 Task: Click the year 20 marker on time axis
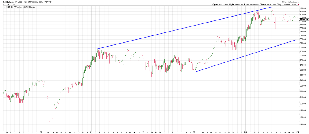point(41,132)
